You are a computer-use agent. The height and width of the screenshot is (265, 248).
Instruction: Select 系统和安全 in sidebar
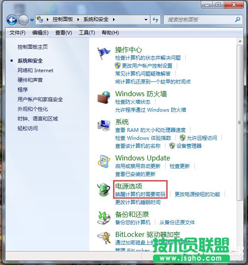[x=30, y=60]
